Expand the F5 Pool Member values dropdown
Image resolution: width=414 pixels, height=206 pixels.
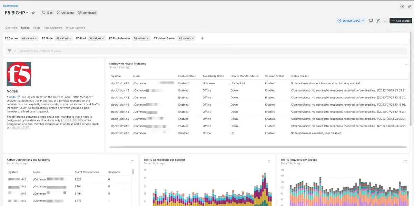point(141,38)
